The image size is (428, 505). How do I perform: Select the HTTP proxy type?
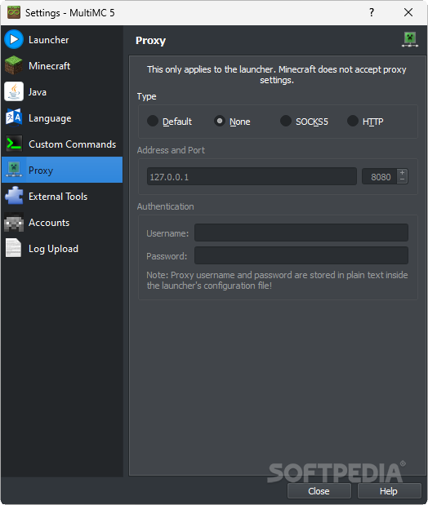tap(365, 122)
